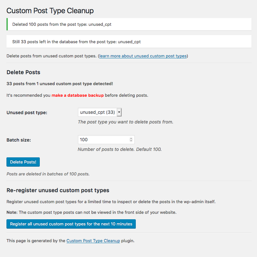Click the Delete Posts! button
This screenshot has width=257, height=257.
[23, 162]
